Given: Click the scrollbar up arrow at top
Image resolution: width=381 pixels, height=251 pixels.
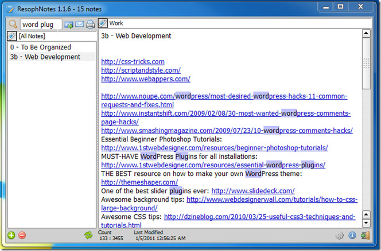Looking at the screenshot, I should (366, 33).
